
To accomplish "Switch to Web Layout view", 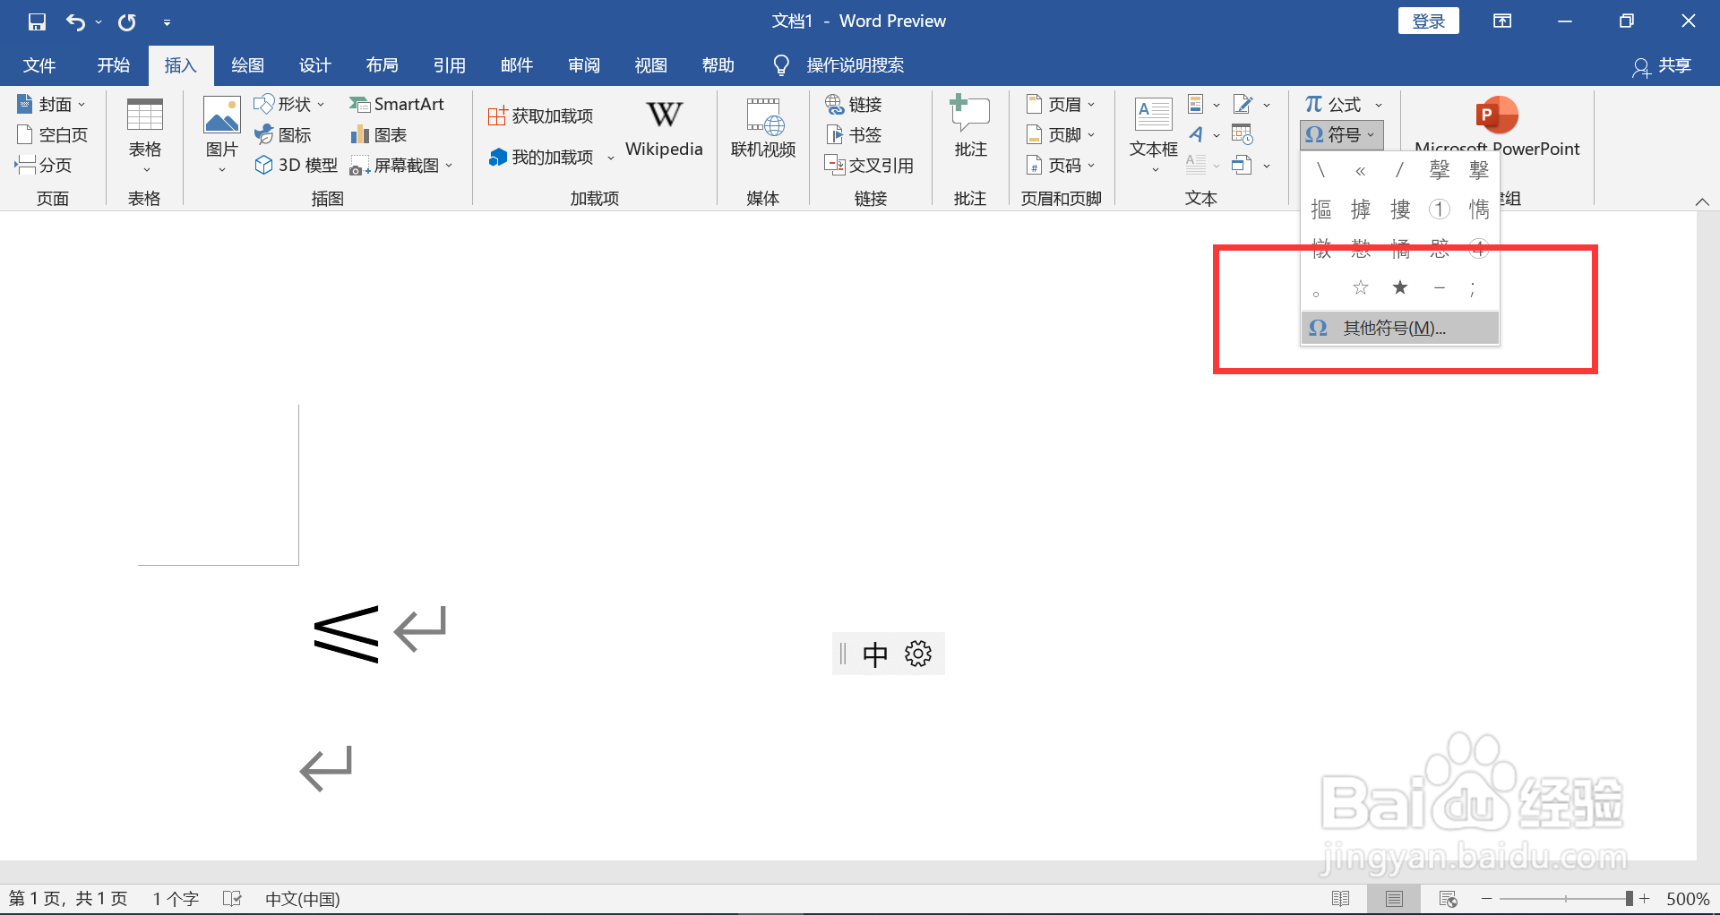I will (x=1448, y=898).
